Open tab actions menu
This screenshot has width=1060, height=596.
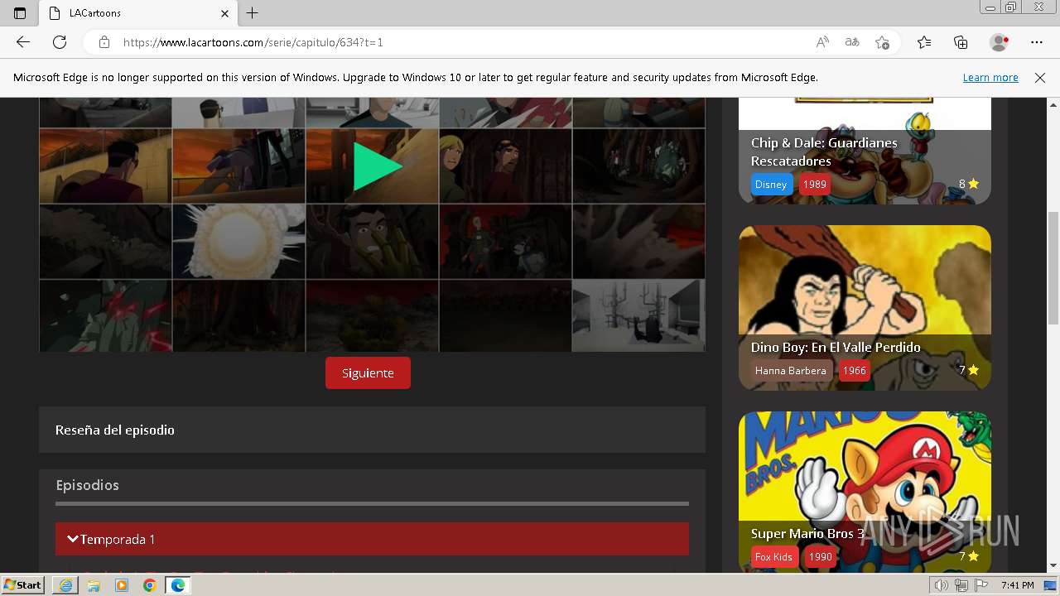click(x=20, y=13)
